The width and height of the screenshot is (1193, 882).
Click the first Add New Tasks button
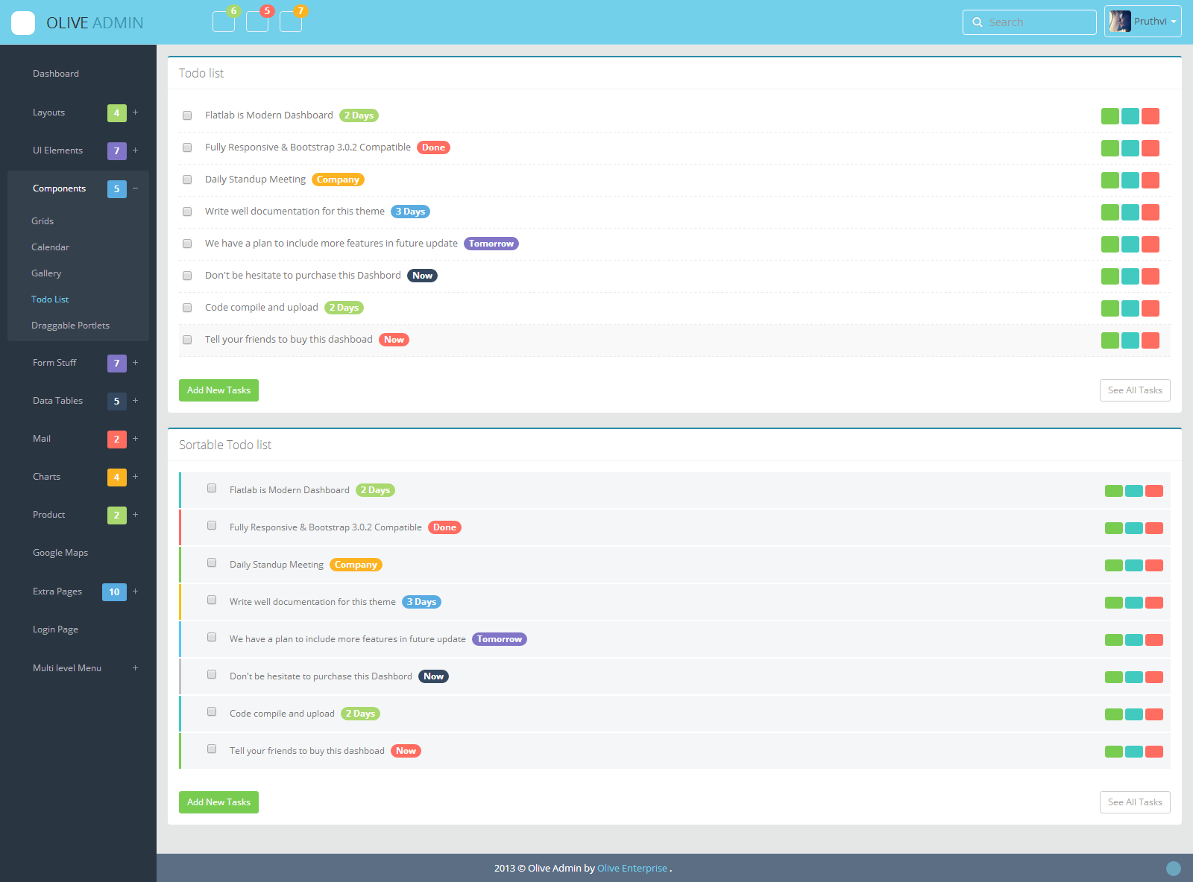(x=218, y=390)
